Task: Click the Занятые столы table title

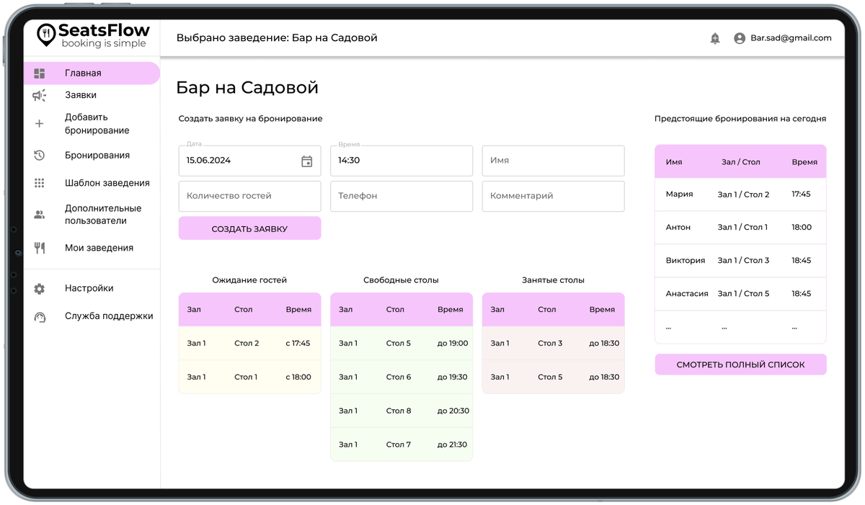Action: [553, 280]
